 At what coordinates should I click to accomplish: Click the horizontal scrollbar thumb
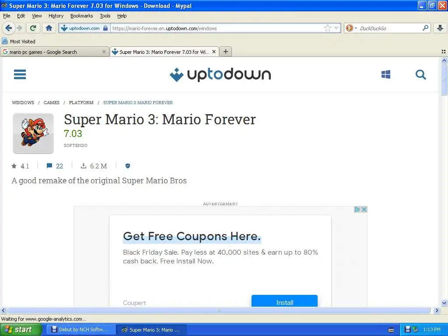click(x=219, y=310)
